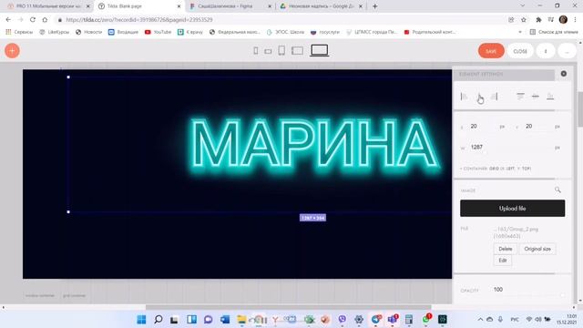Click the image search magnifier icon
Image resolution: width=583 pixels, height=328 pixels.
557,190
